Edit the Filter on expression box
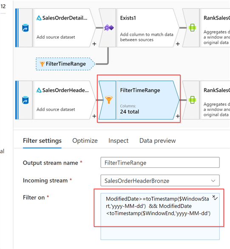230x249 pixels. 160,216
